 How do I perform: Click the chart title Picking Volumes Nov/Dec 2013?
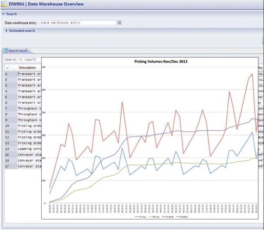161,61
